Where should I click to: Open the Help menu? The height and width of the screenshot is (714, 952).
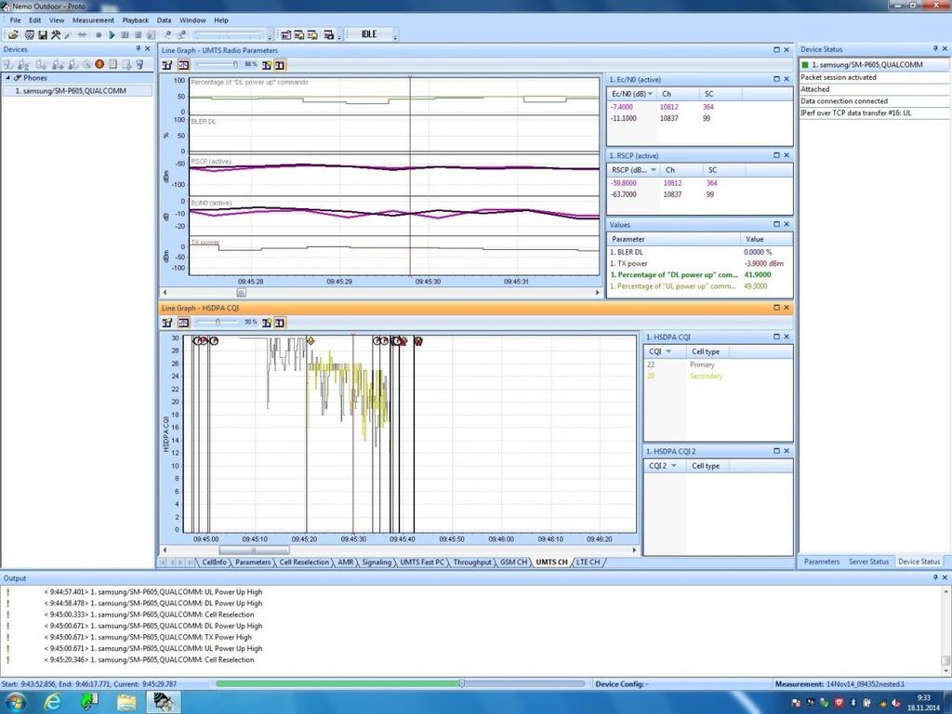pyautogui.click(x=221, y=20)
